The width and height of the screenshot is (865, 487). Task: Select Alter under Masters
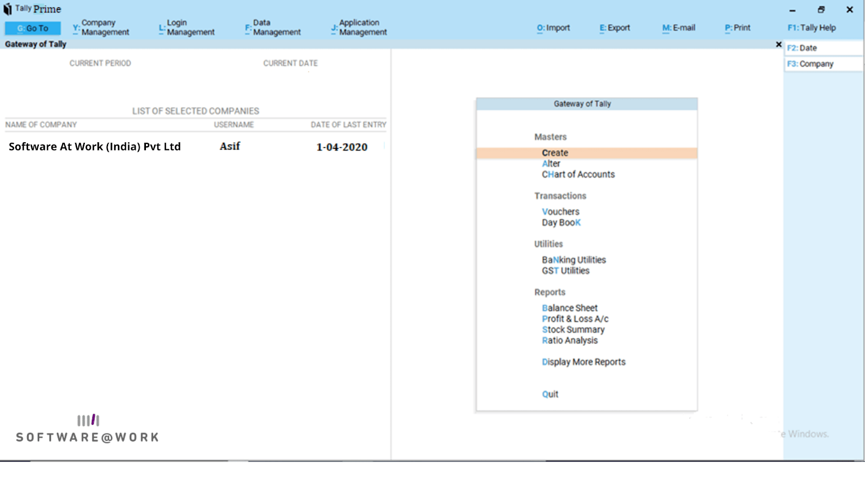coord(551,163)
